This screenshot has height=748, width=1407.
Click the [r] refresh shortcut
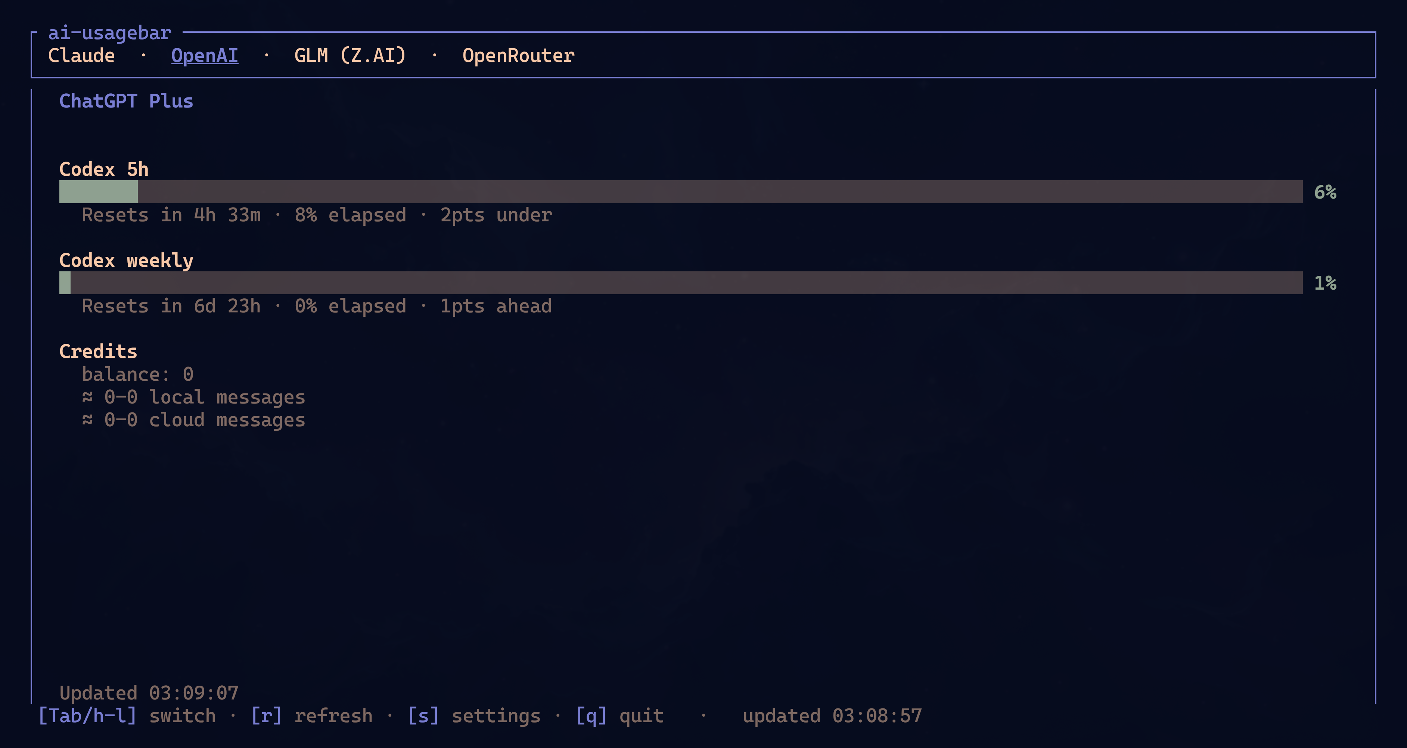pyautogui.click(x=311, y=716)
